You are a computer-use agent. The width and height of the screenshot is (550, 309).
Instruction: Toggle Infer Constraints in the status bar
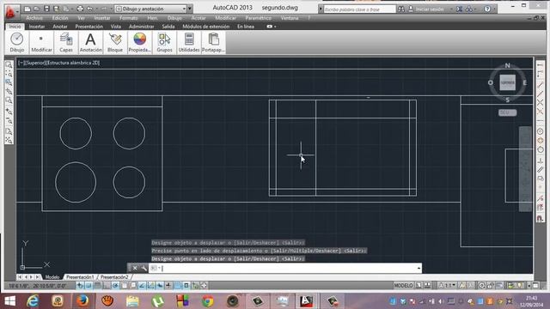pyautogui.click(x=80, y=286)
